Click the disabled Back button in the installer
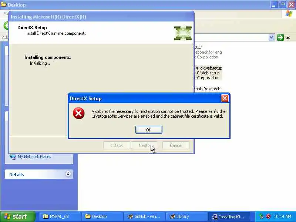This screenshot has height=222, width=296. (x=117, y=145)
